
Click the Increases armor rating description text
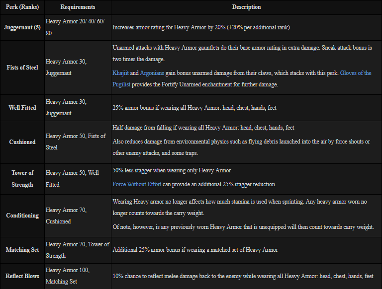coord(201,27)
